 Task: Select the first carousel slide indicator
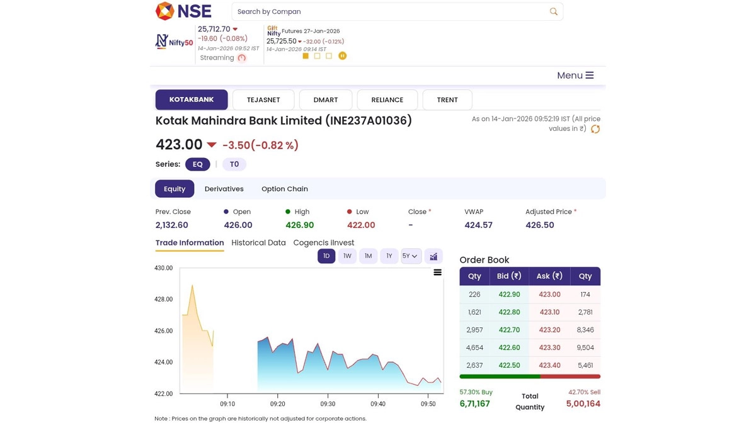[306, 56]
